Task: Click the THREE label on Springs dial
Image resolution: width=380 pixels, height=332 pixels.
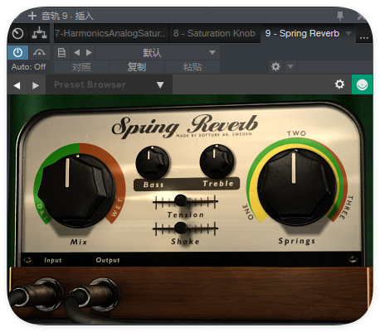Action: [x=346, y=208]
